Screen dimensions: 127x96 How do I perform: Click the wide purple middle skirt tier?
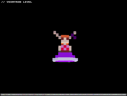click(x=65, y=56)
